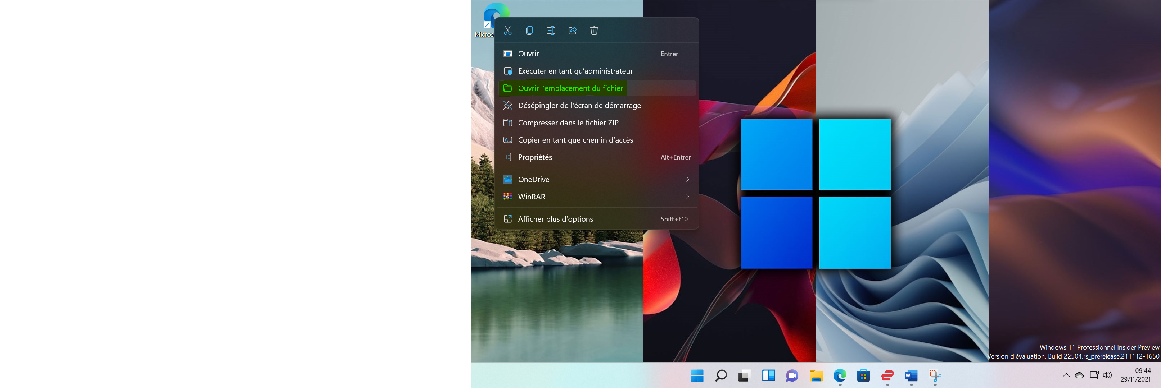The image size is (1161, 388).
Task: Click the Cut scissors icon in context menu
Action: pyautogui.click(x=507, y=31)
